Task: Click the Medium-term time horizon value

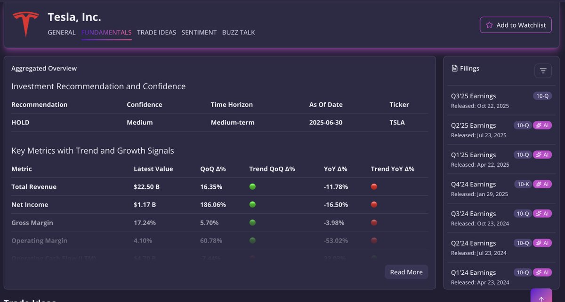Action: [233, 122]
